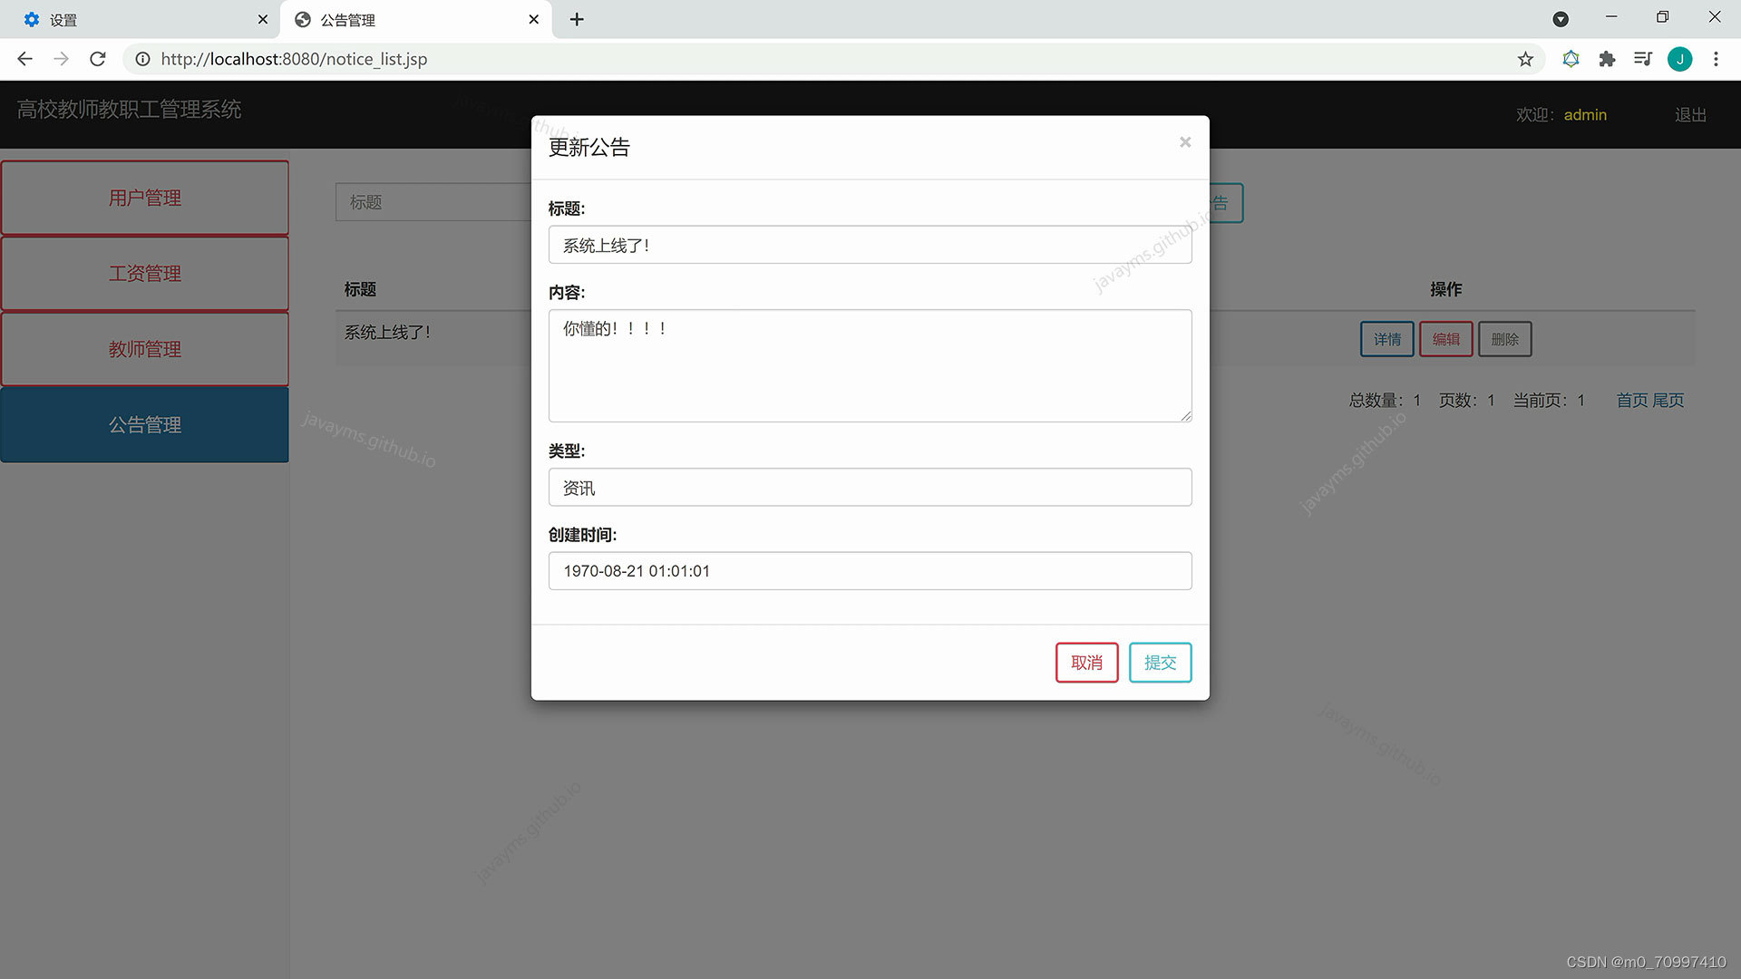
Task: Open 工资管理 in the sidebar
Action: pyautogui.click(x=145, y=274)
